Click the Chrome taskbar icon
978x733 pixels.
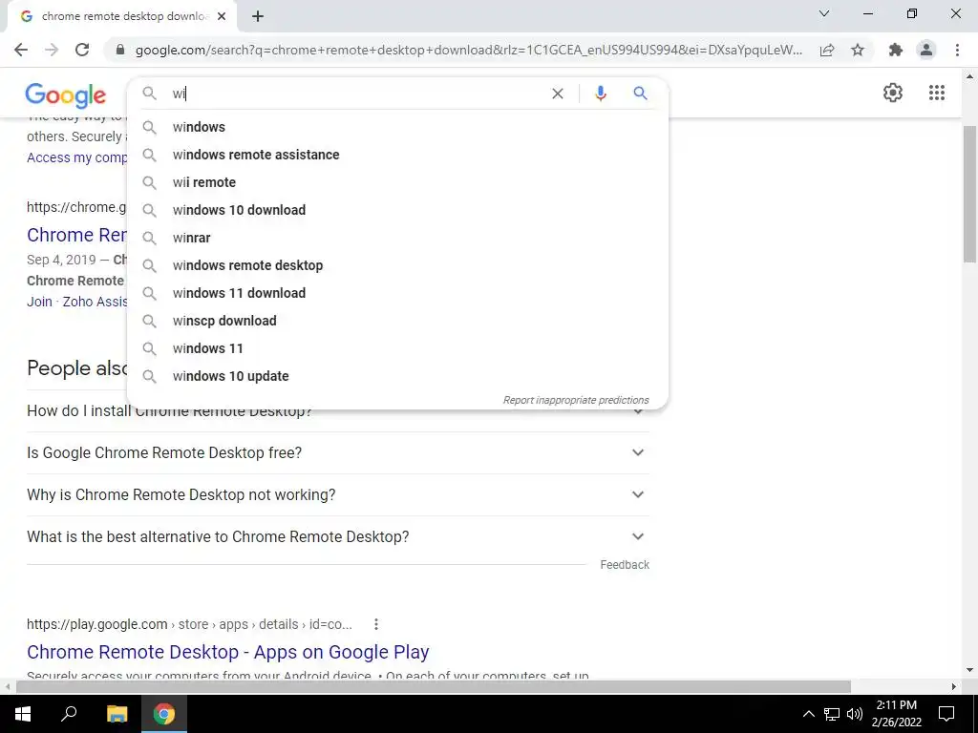tap(164, 714)
